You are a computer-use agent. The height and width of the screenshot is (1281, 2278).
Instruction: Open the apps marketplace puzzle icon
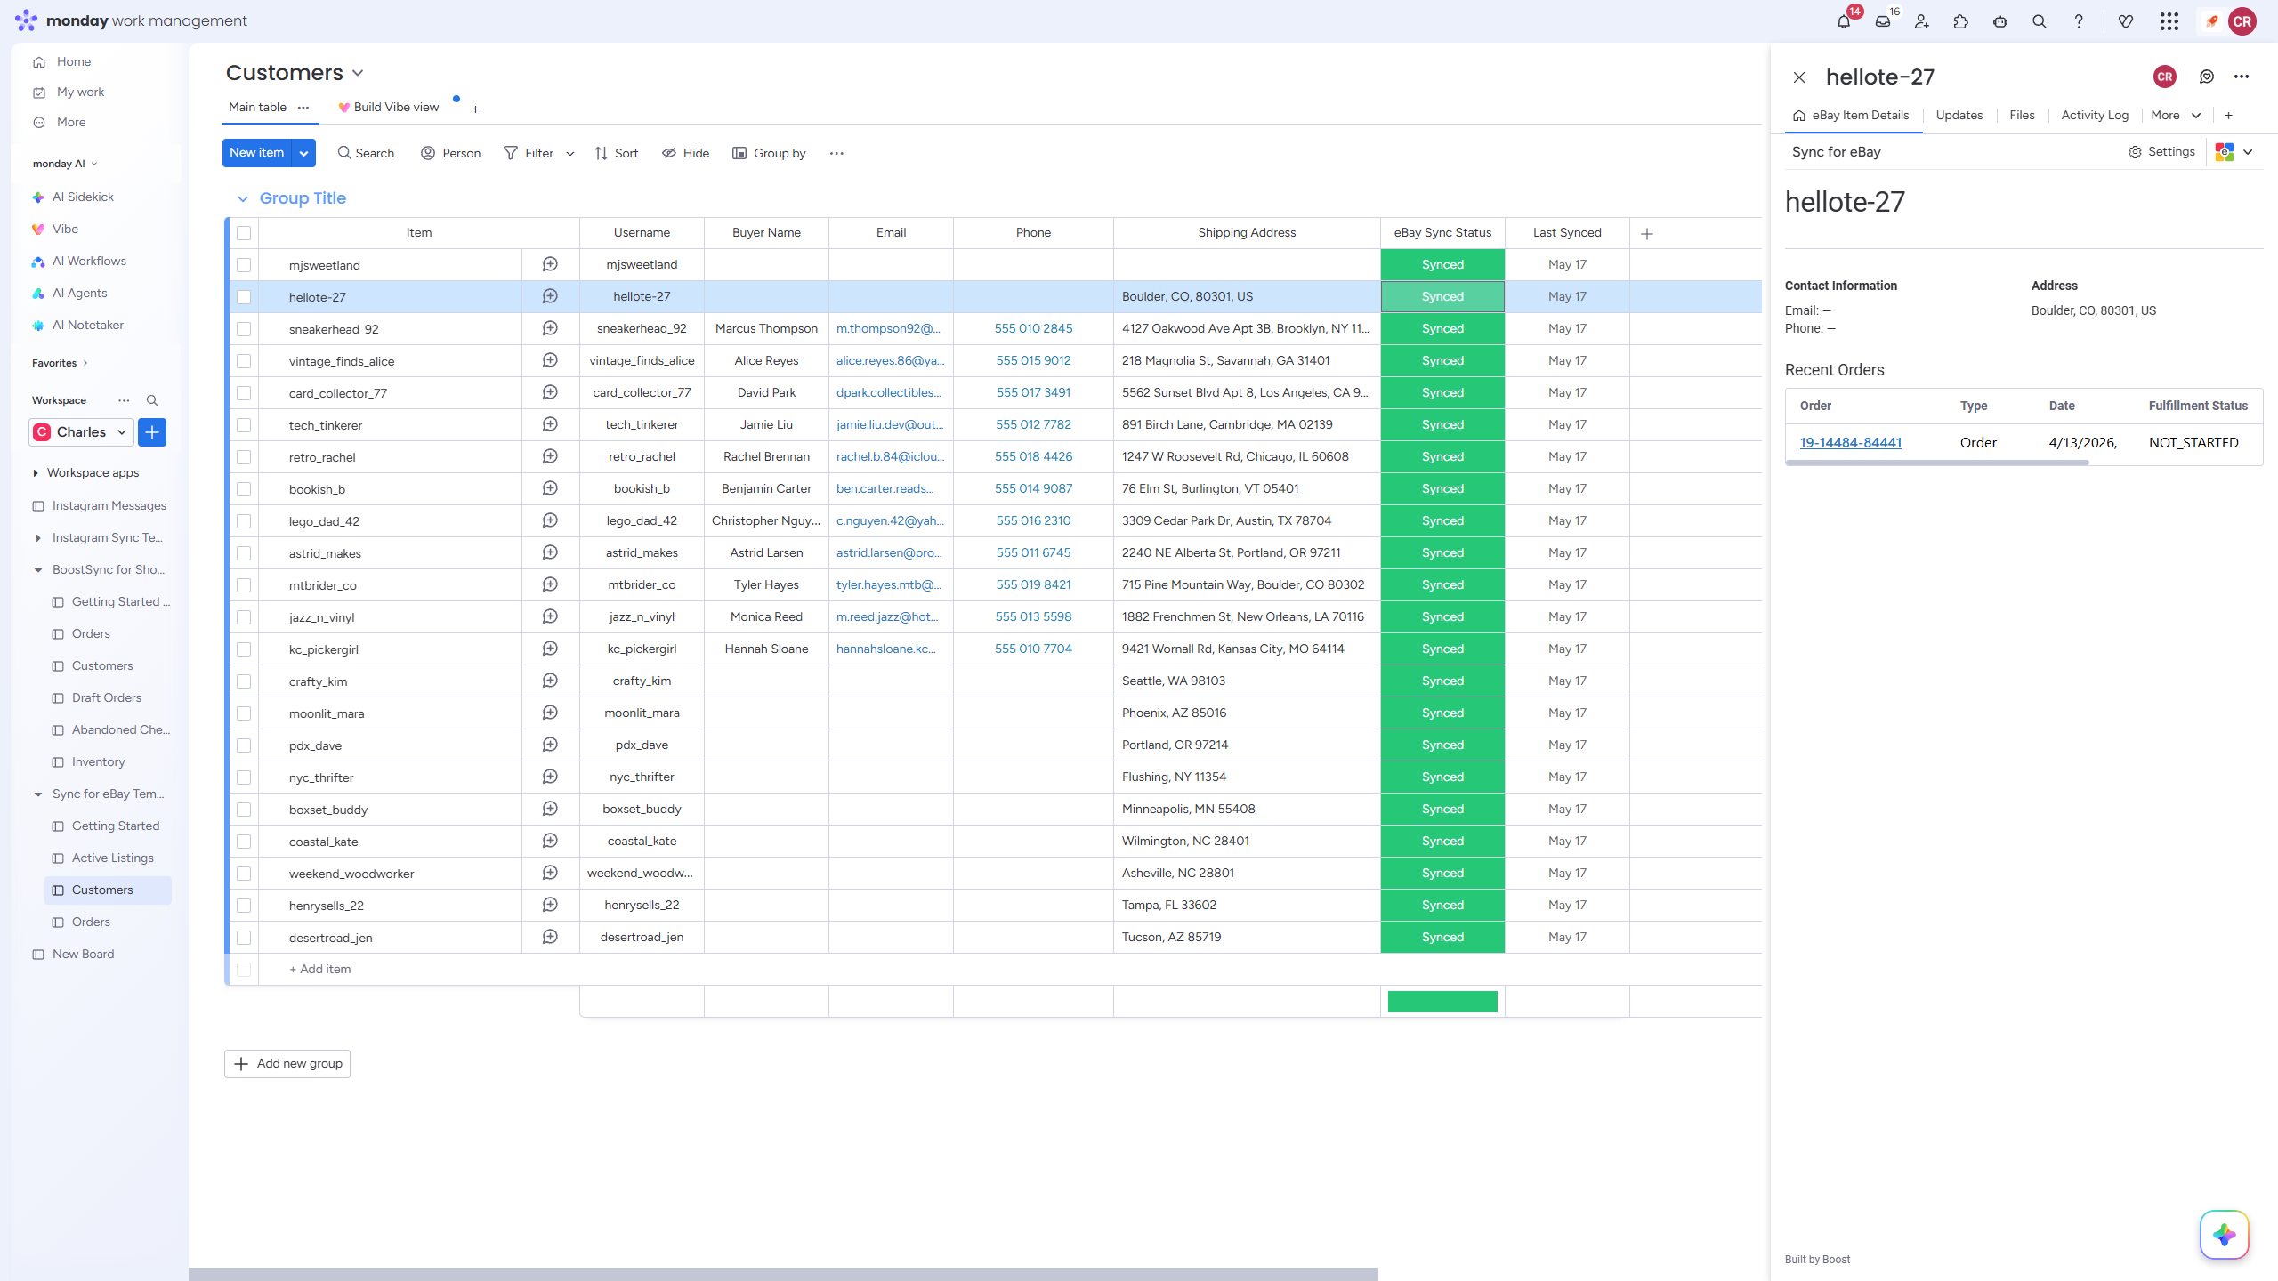(x=1961, y=21)
